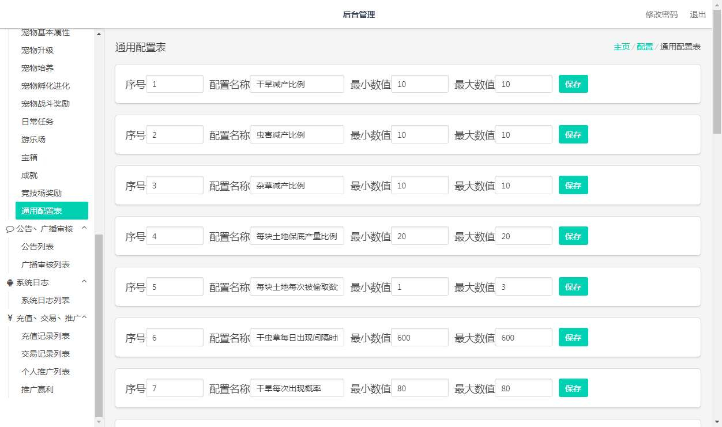
Task: Save row 4 每块土地保底产量比例
Action: click(573, 236)
